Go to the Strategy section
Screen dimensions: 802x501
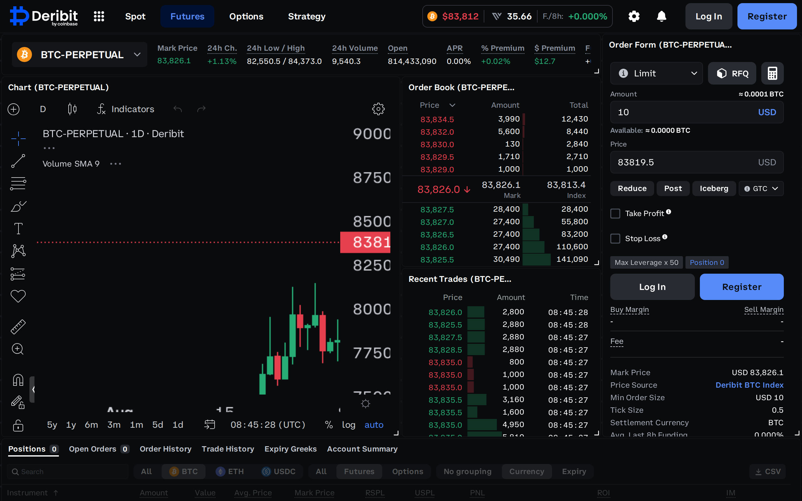point(307,16)
